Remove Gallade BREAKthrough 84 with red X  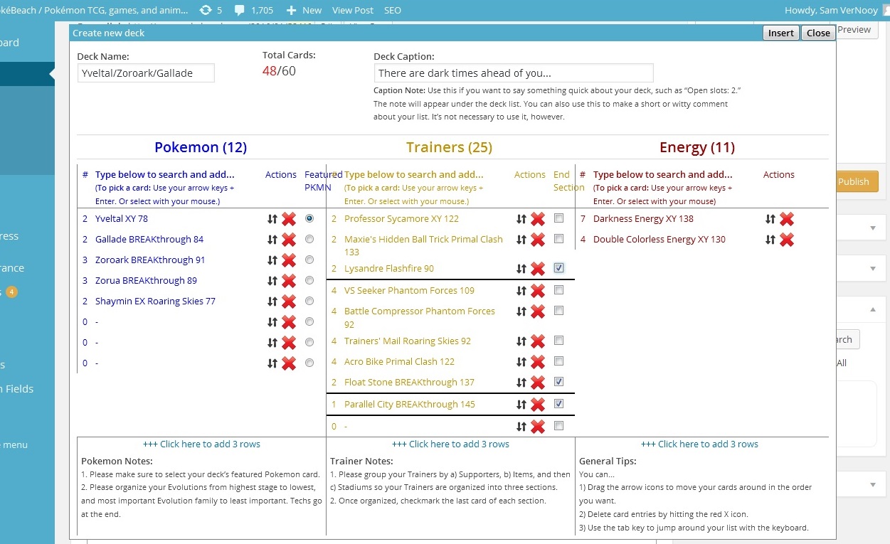pyautogui.click(x=288, y=240)
